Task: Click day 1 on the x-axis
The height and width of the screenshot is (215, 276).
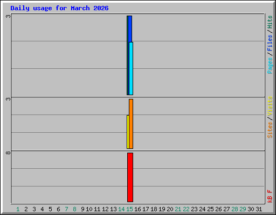Action: click(x=18, y=209)
